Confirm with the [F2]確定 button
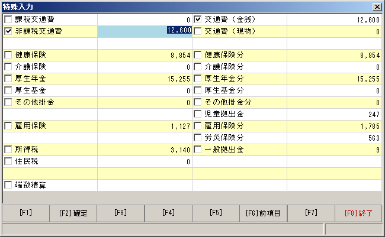This screenshot has height=237, width=385. [x=73, y=213]
